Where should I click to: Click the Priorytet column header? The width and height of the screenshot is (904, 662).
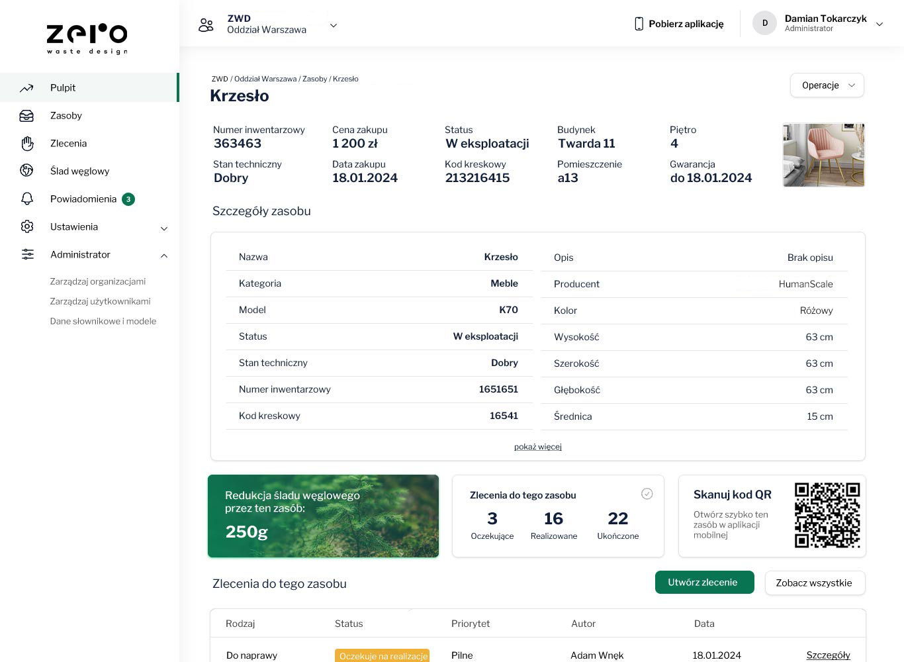point(471,624)
